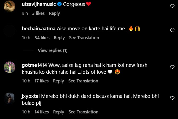See Translation of gotme1414's comment
The width and height of the screenshot is (178, 119).
tap(83, 81)
